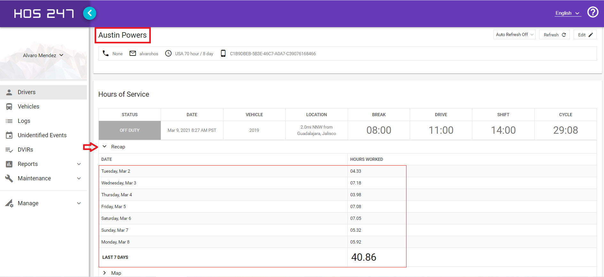Viewport: 604px width, 277px height.
Task: Click the vehicle number 2019
Action: pos(254,130)
